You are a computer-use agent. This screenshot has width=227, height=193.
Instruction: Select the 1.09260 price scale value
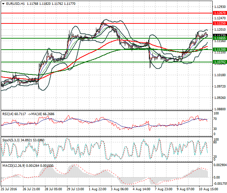(220, 98)
